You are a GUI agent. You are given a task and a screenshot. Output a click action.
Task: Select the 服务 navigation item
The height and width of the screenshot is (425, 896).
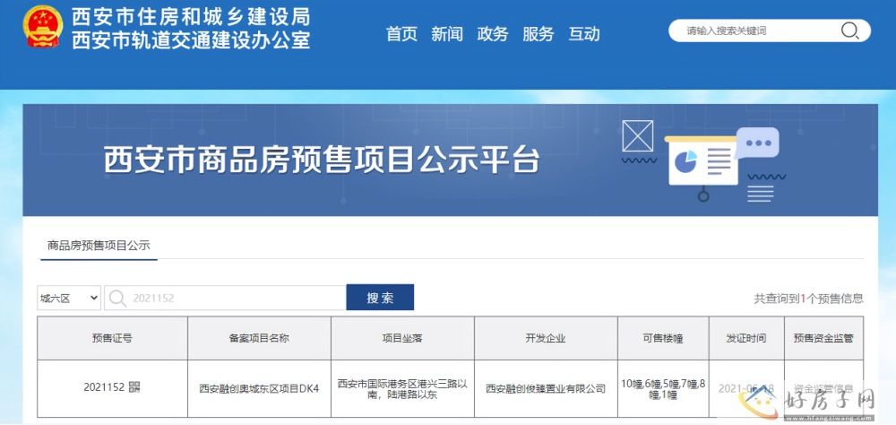point(538,34)
